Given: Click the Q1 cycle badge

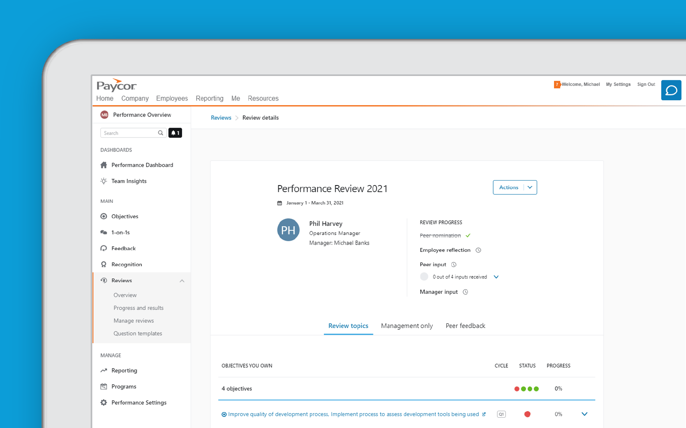Looking at the screenshot, I should click(501, 414).
